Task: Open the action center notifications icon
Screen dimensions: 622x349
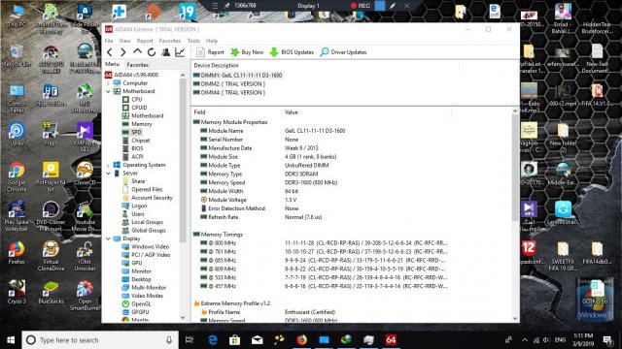Action: pyautogui.click(x=606, y=340)
